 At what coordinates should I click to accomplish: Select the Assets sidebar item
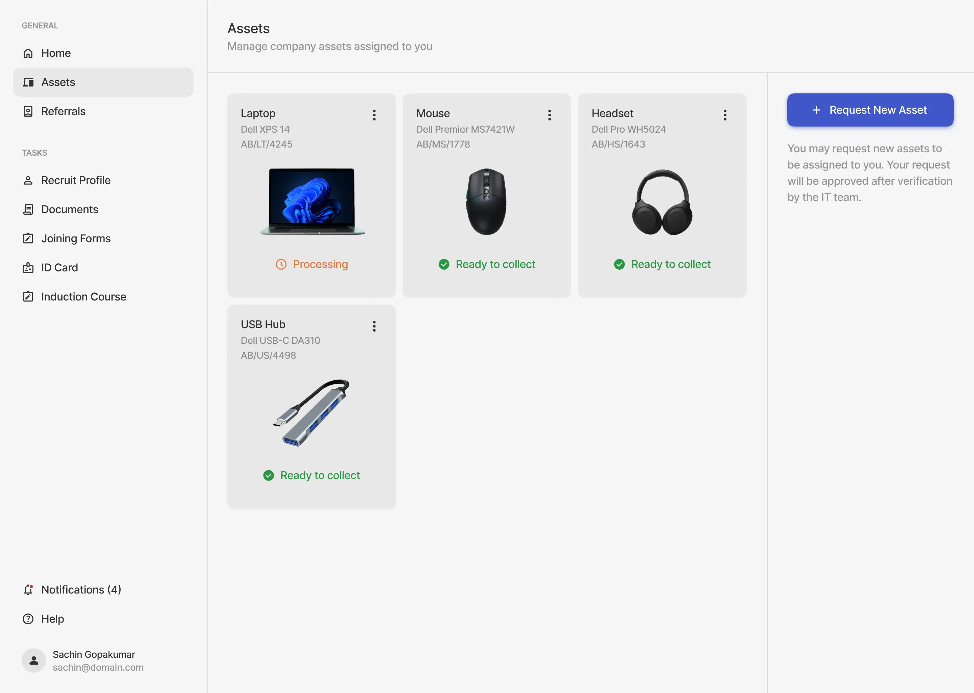[103, 82]
